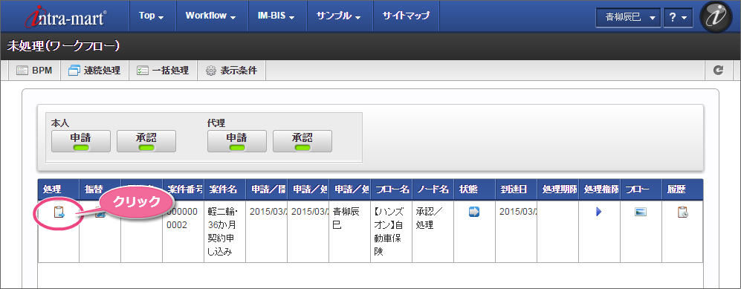
Task: Toggle the 本人 申請 button
Action: pyautogui.click(x=81, y=141)
